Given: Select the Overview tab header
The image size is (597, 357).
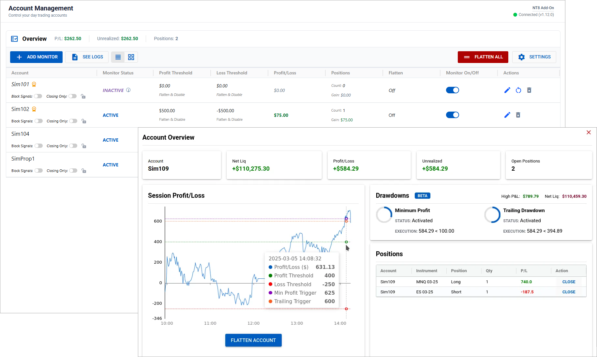Looking at the screenshot, I should [x=34, y=39].
